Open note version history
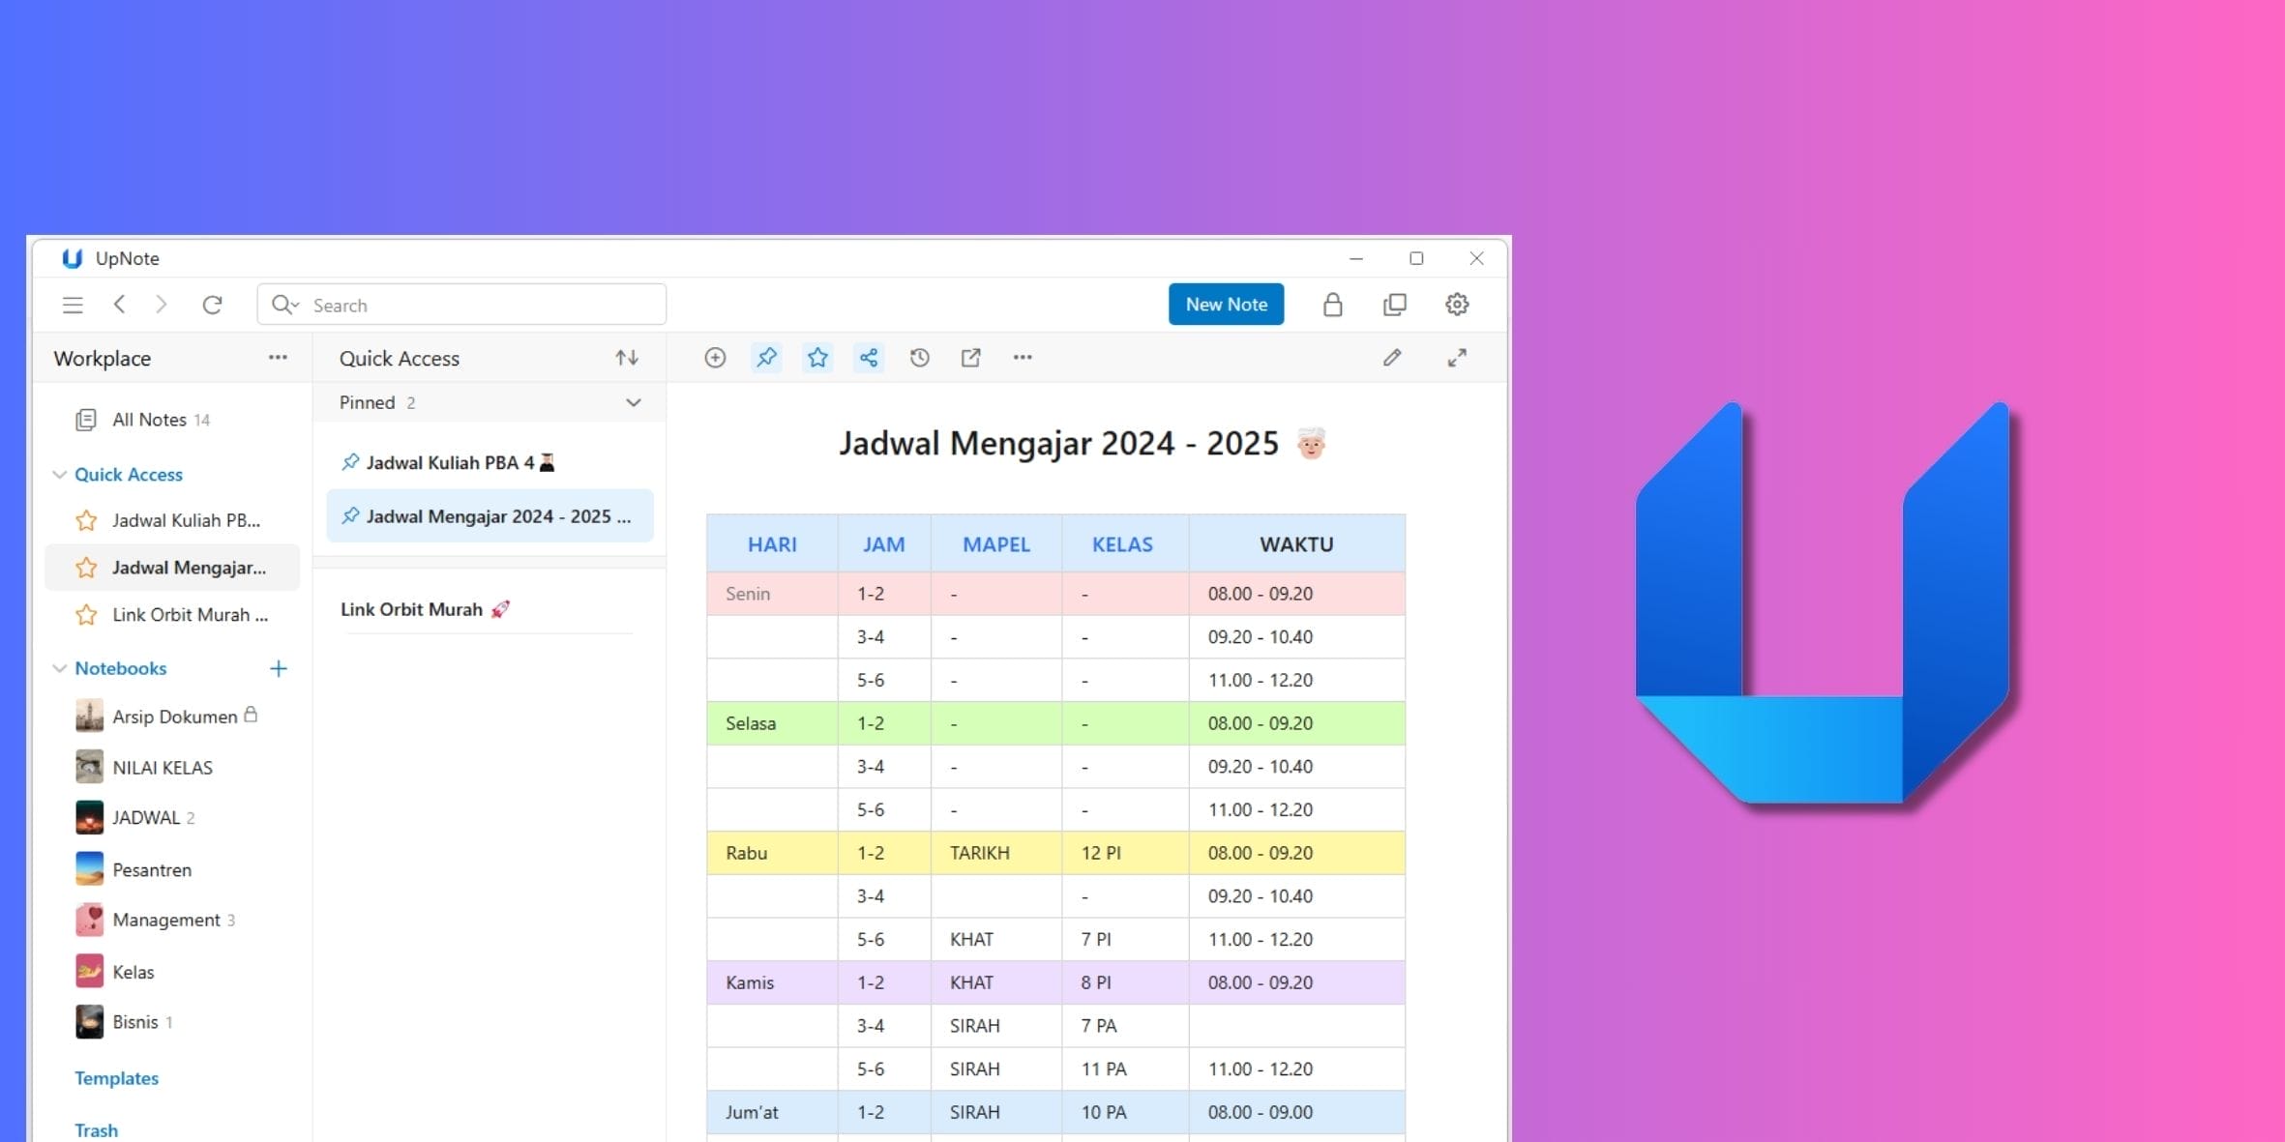The width and height of the screenshot is (2285, 1142). tap(919, 358)
